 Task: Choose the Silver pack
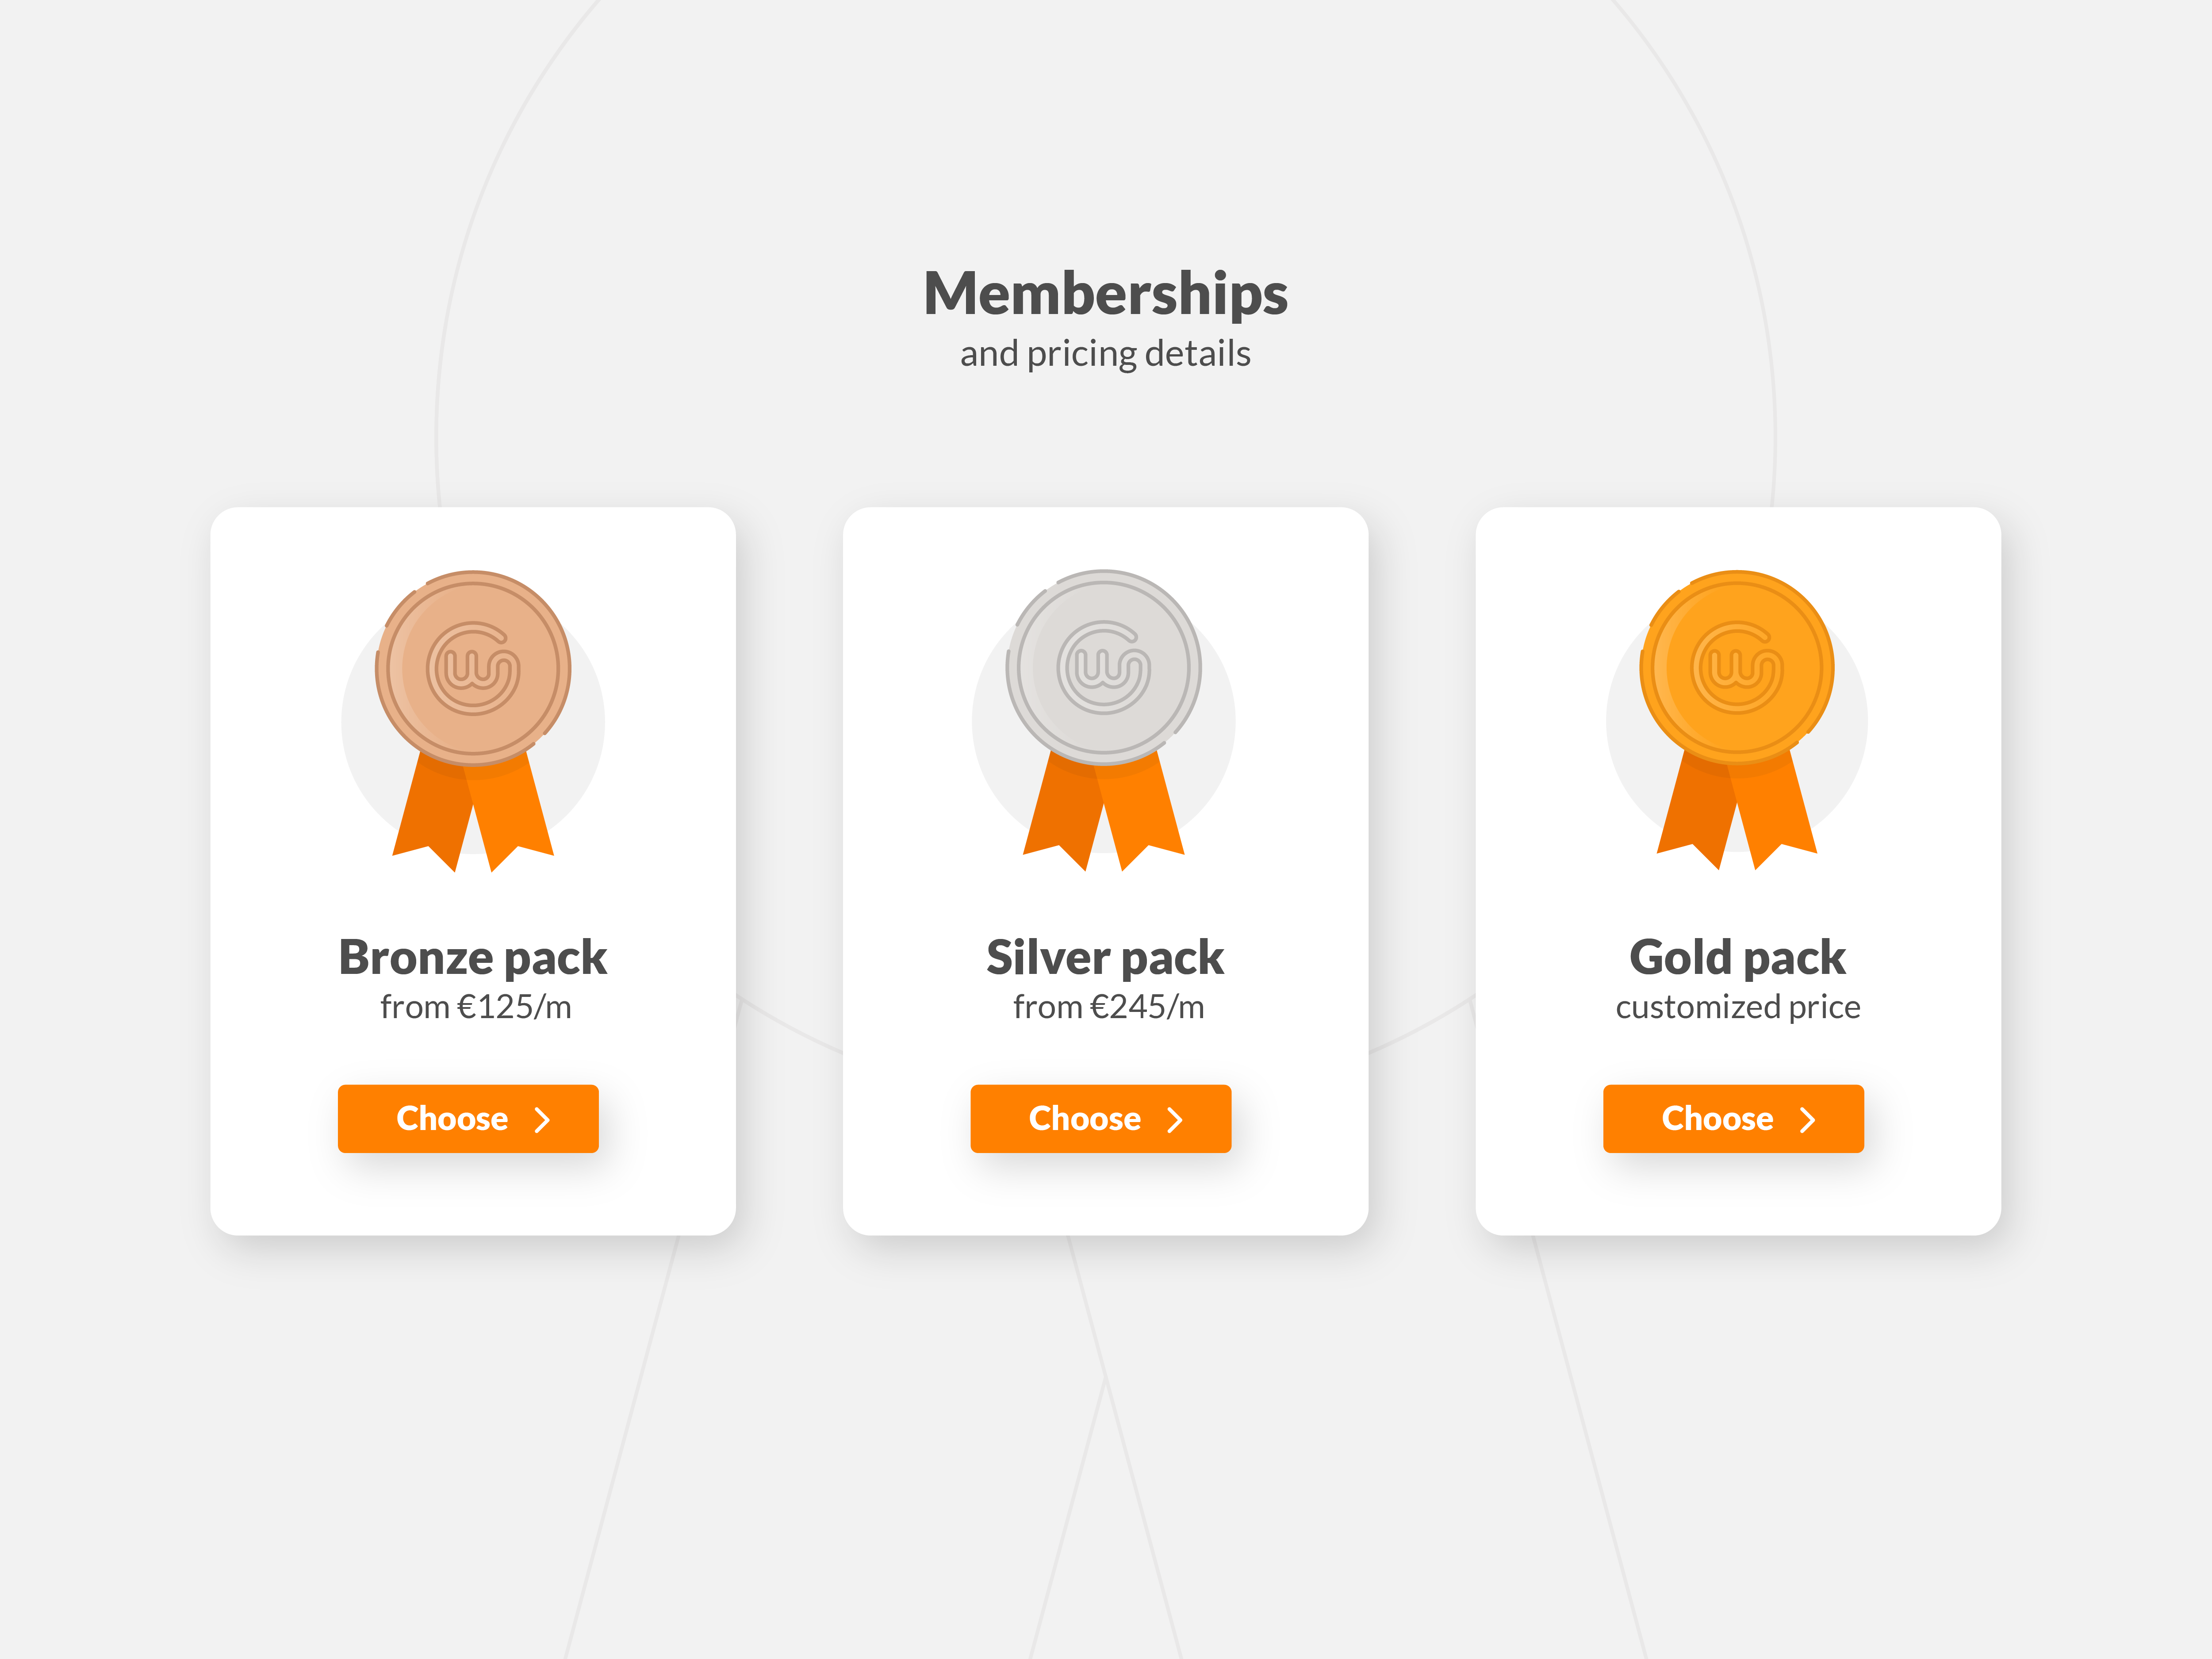(1101, 1119)
